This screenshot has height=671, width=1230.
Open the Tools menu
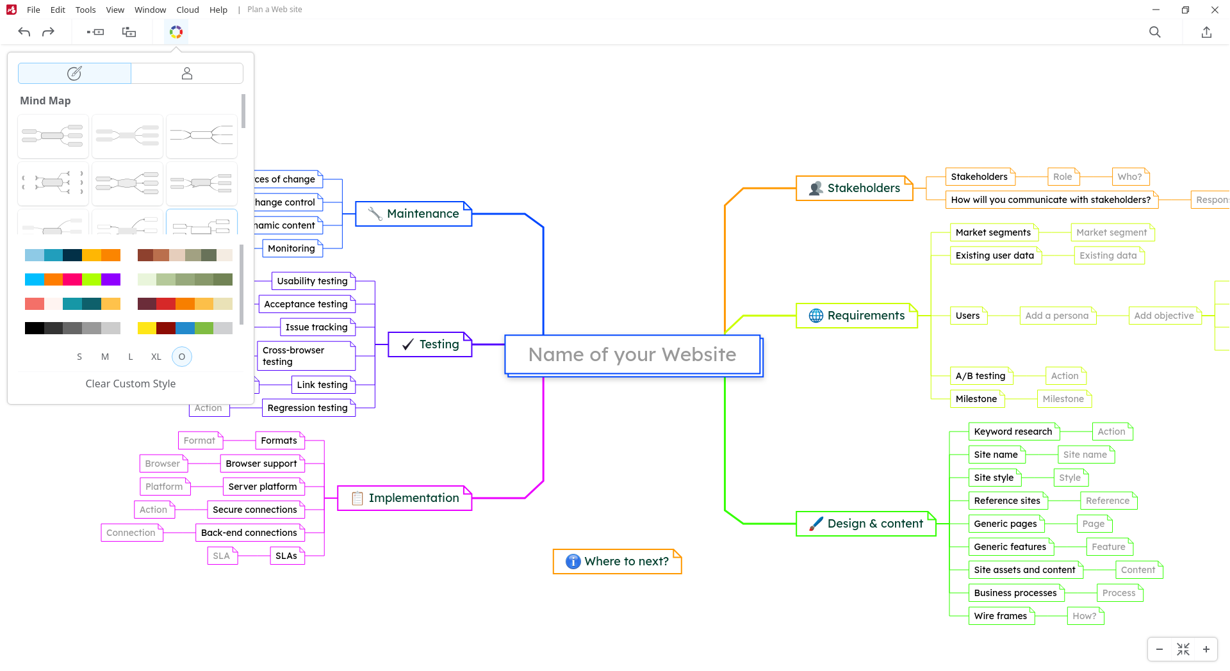point(85,10)
